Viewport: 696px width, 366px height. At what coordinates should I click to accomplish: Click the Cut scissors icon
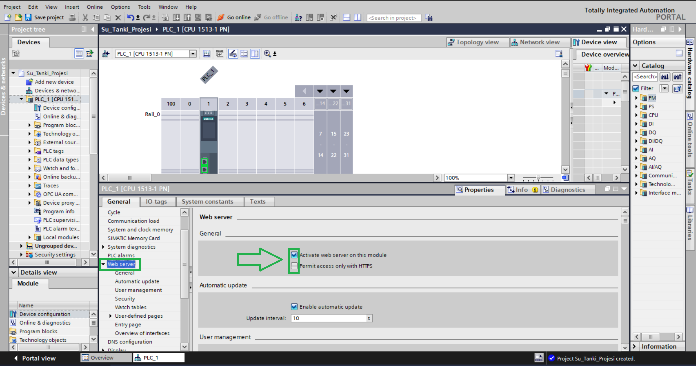pyautogui.click(x=85, y=17)
